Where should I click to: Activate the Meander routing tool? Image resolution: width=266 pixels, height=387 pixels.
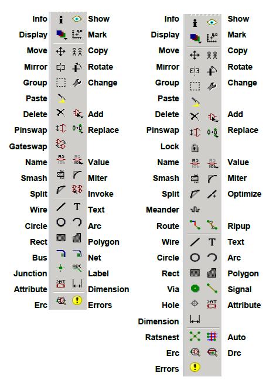pos(195,210)
